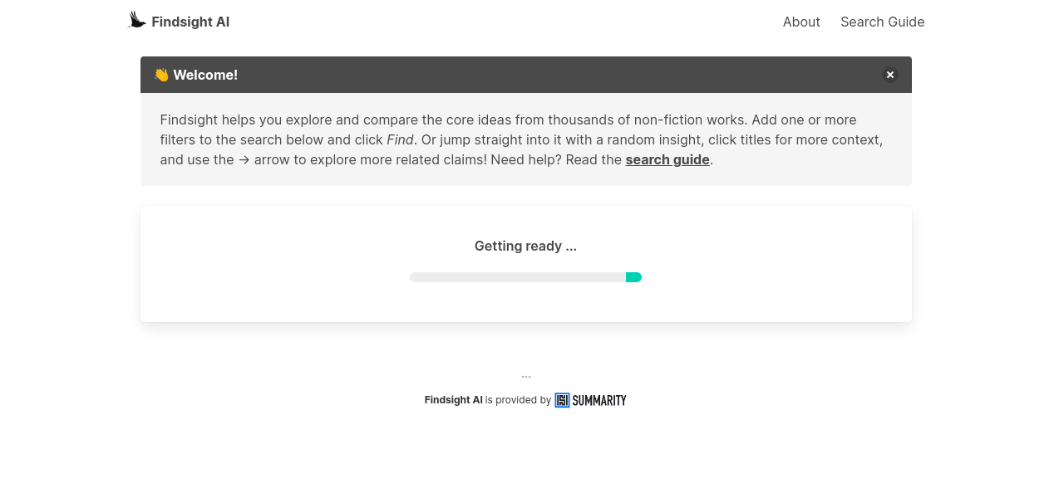Open the Search Guide from top navigation
Image resolution: width=1064 pixels, height=498 pixels.
point(882,22)
